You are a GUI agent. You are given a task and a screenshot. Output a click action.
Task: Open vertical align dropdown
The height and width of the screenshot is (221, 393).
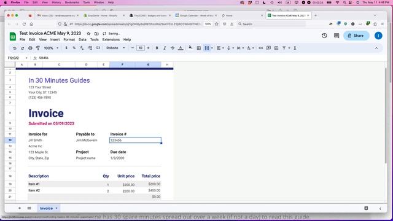[x=230, y=48]
